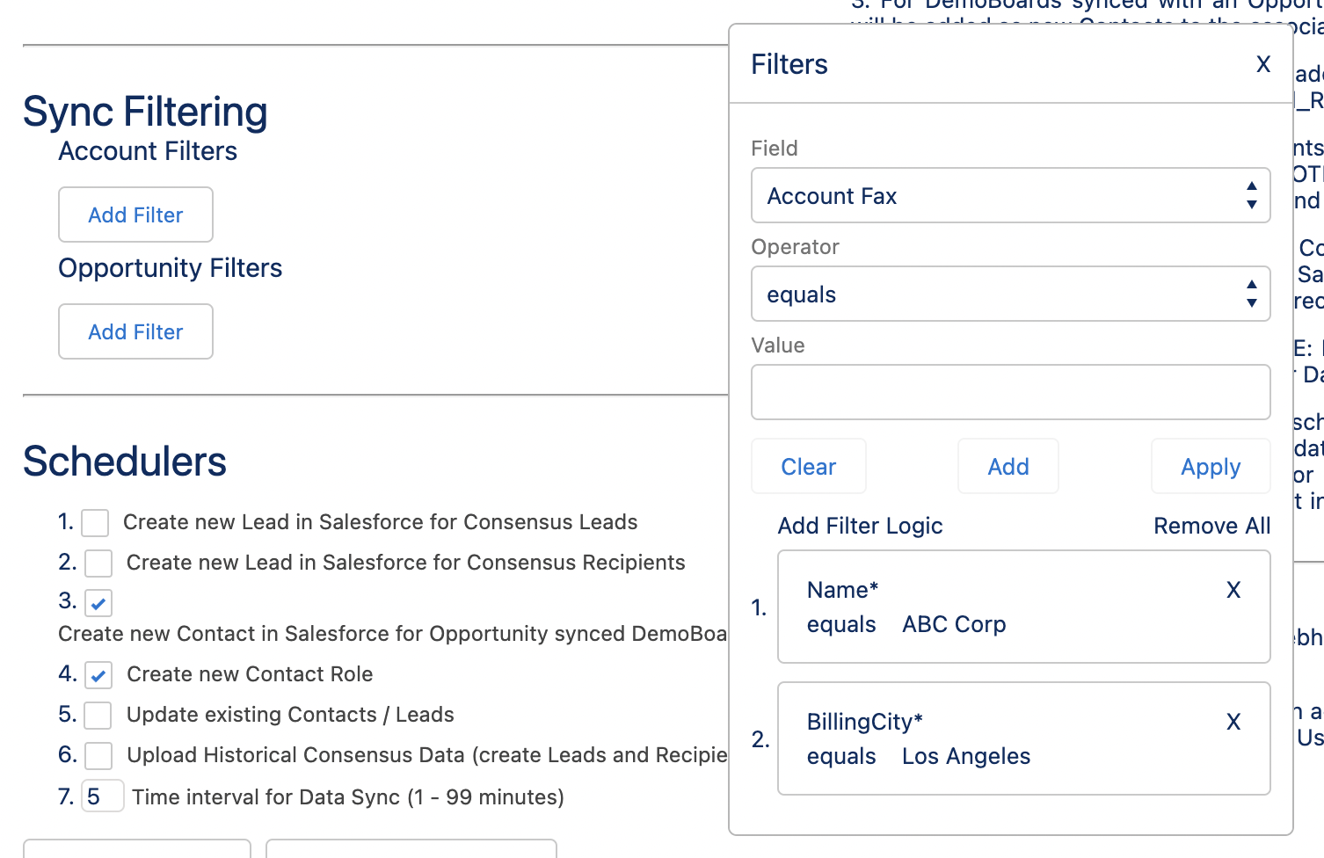Click the Clear button
The image size is (1324, 858).
coord(808,466)
